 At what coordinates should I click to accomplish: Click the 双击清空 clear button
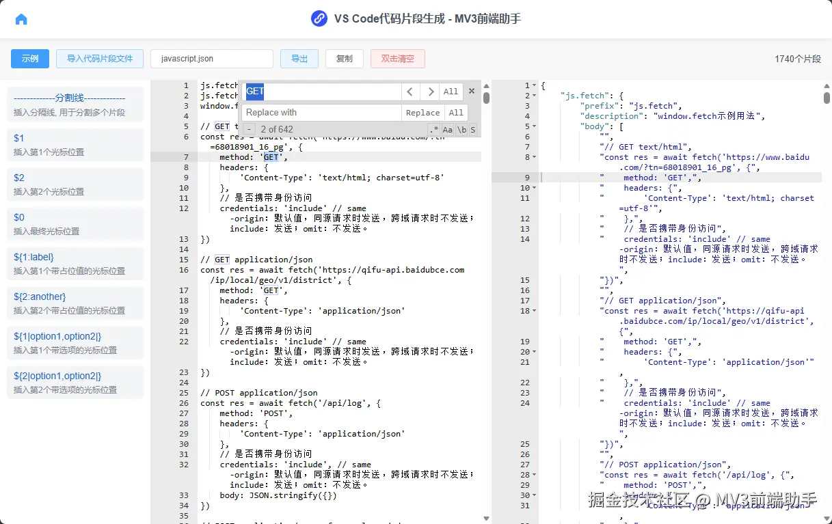pyautogui.click(x=397, y=59)
